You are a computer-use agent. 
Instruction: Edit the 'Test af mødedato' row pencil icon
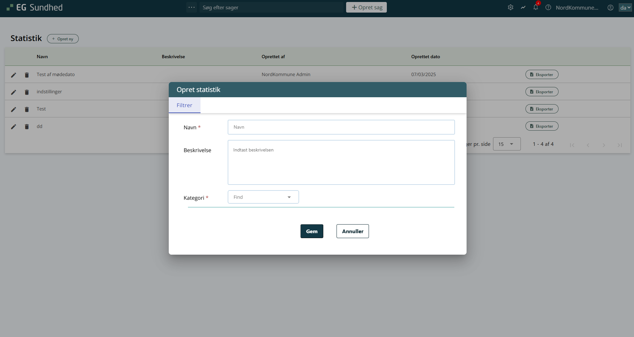click(14, 75)
